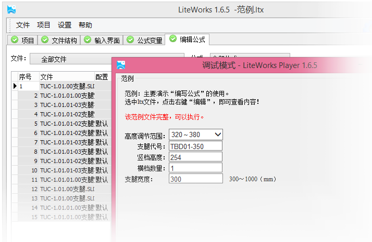
Task: Click 默认 config cell in row 9
Action: click(x=103, y=161)
